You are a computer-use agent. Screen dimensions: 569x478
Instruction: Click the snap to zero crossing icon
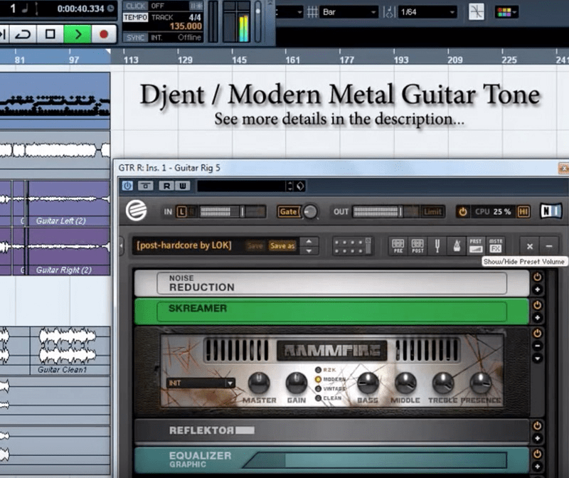pyautogui.click(x=476, y=12)
